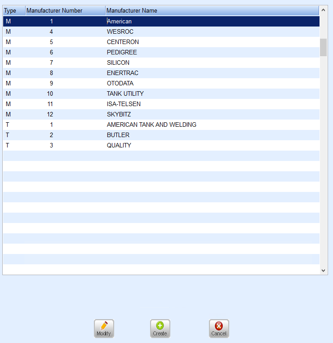Select AMERICAN TANK AND WELDING row

pyautogui.click(x=161, y=125)
